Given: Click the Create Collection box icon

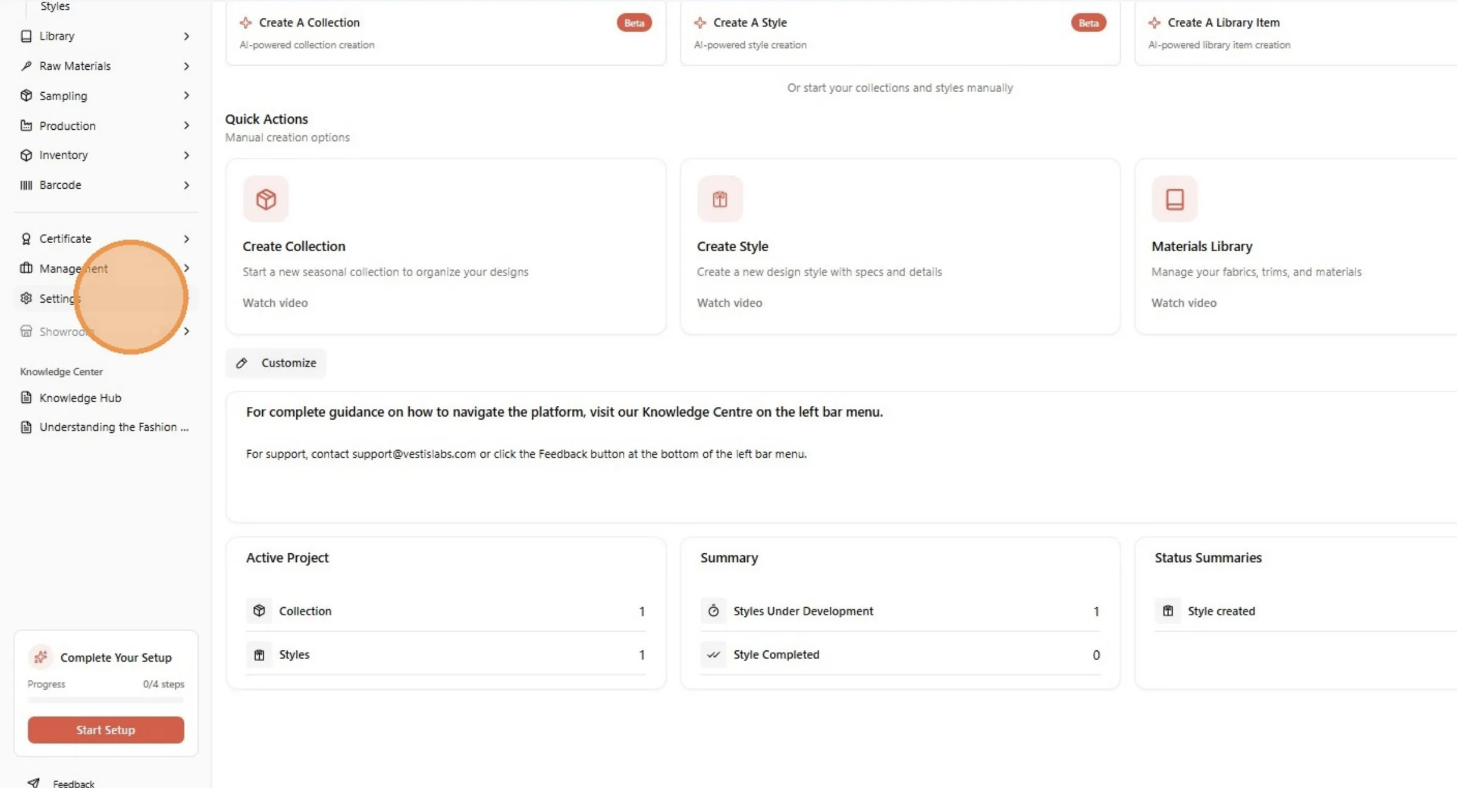Looking at the screenshot, I should click(x=266, y=199).
